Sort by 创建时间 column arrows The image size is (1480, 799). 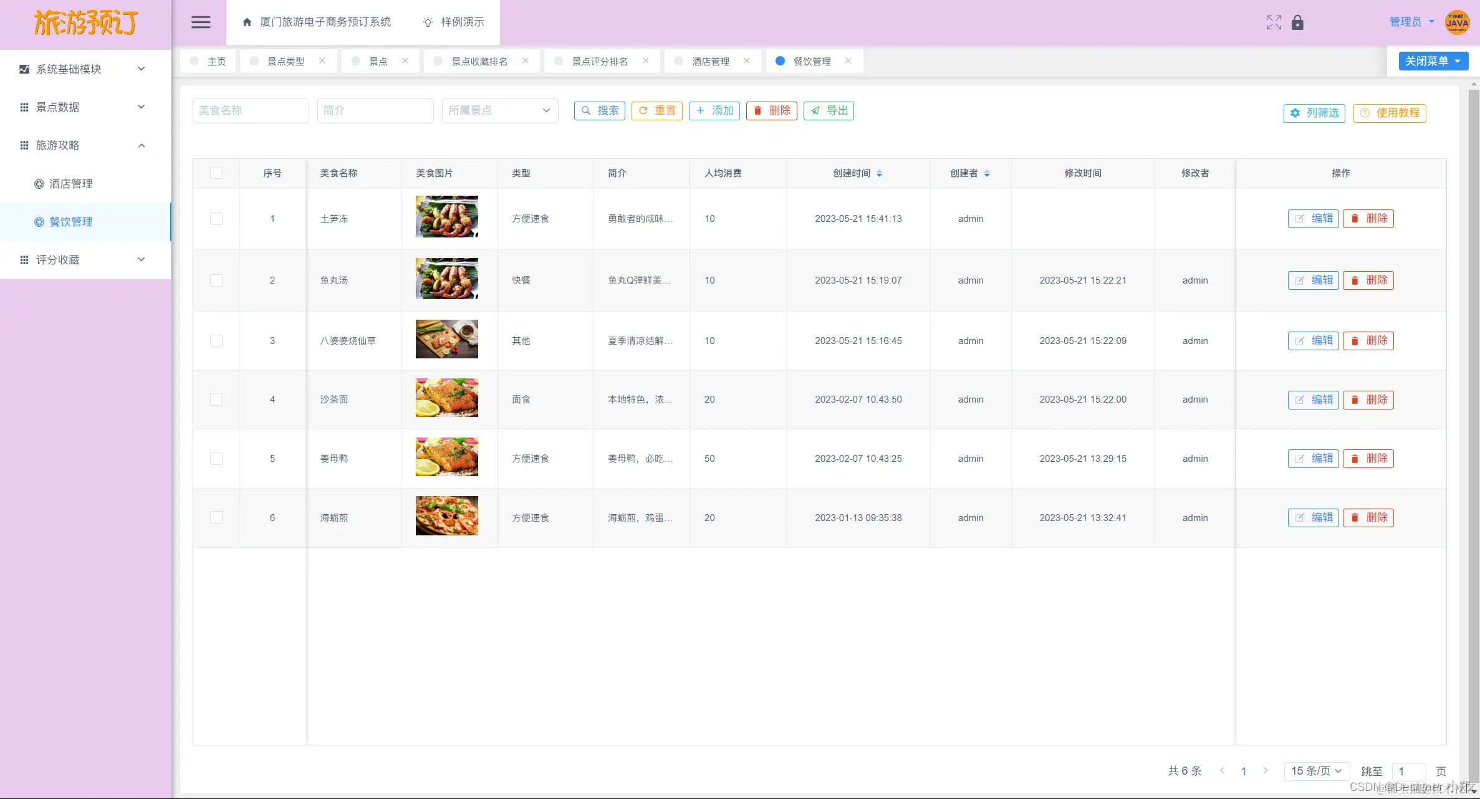[879, 173]
